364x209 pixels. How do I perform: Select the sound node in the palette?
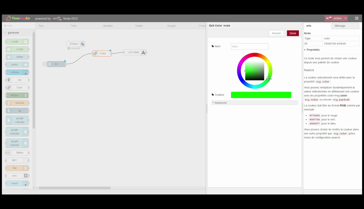pos(17,183)
